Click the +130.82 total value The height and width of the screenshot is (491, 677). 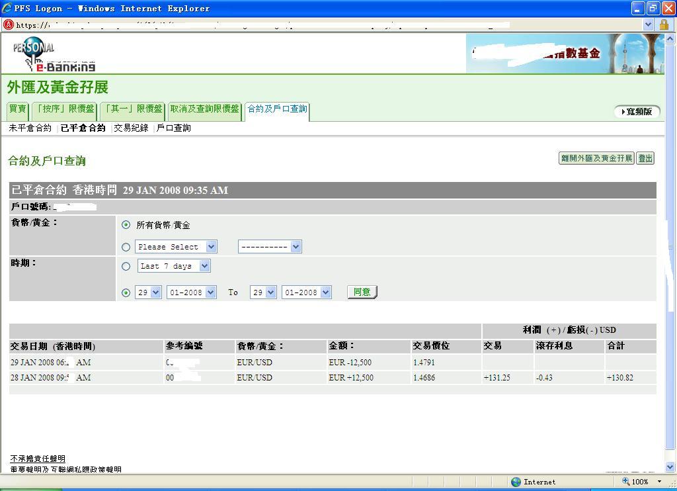[620, 377]
